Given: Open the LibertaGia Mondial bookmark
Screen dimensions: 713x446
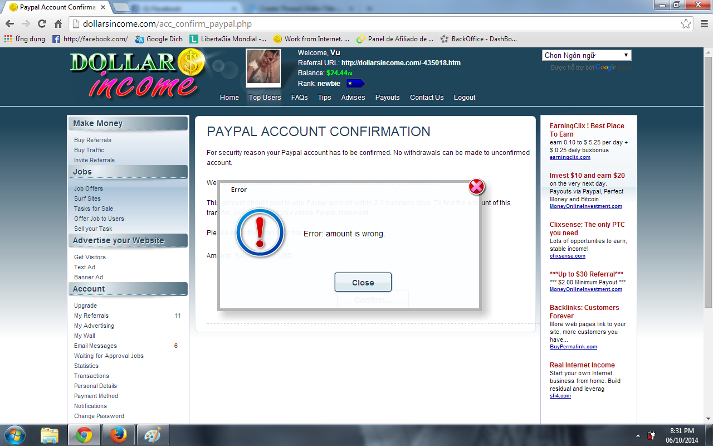Looking at the screenshot, I should pyautogui.click(x=228, y=39).
